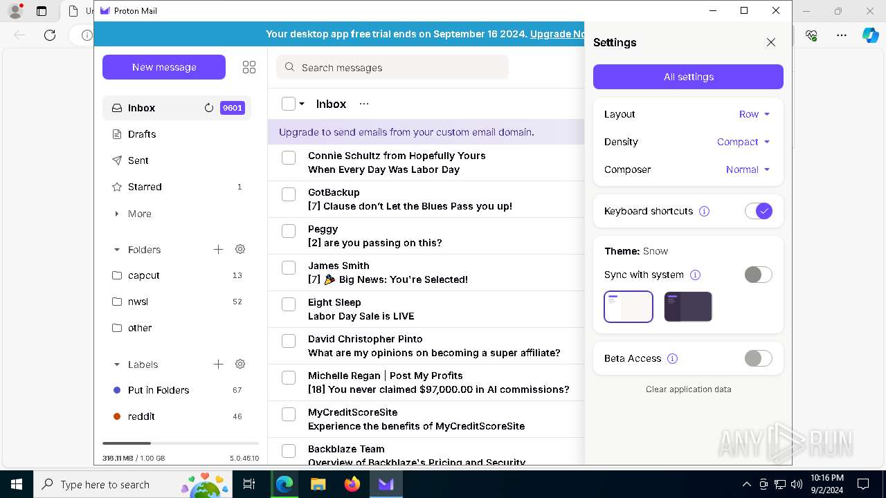Click the storage usage progress bar
Viewport: 886px width, 498px height.
click(x=181, y=443)
